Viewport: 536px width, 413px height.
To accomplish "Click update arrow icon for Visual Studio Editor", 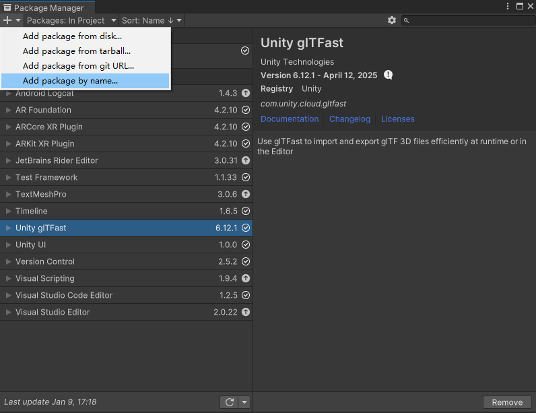I will (246, 312).
